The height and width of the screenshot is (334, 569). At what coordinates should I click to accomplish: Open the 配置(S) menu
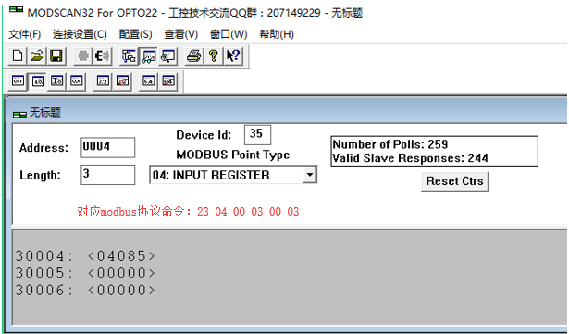135,34
